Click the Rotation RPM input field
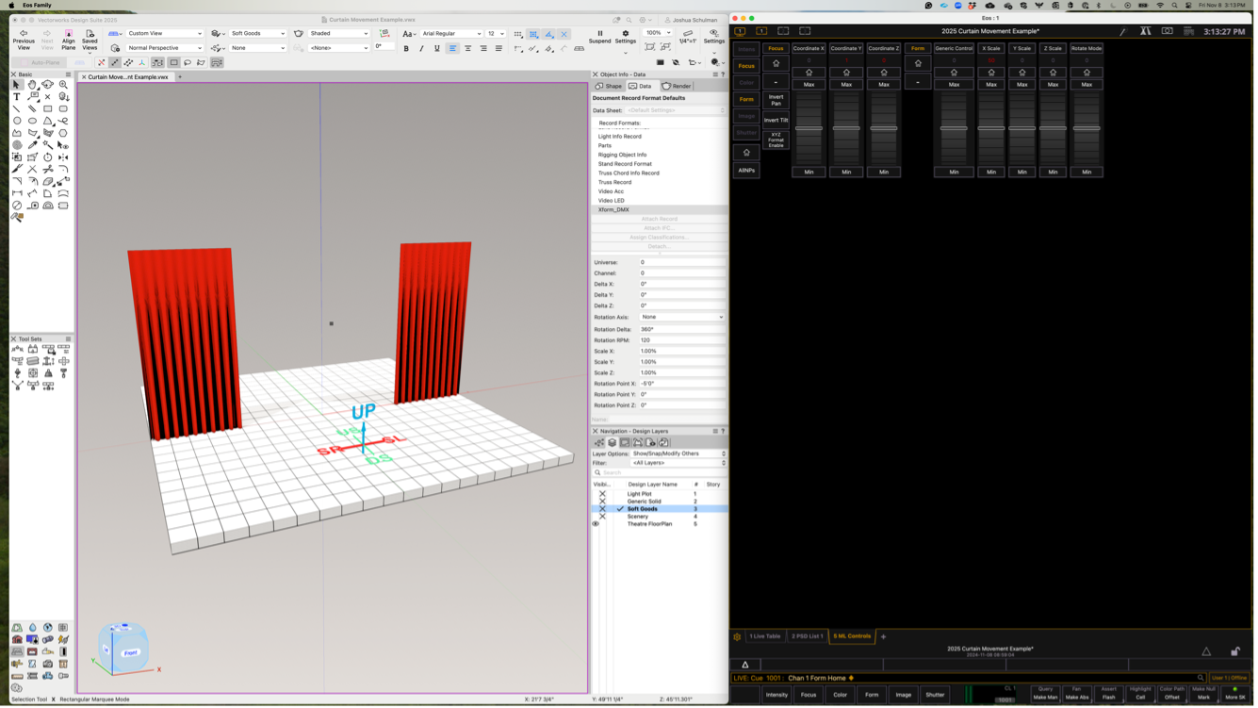Image resolution: width=1258 pixels, height=708 pixels. tap(681, 340)
